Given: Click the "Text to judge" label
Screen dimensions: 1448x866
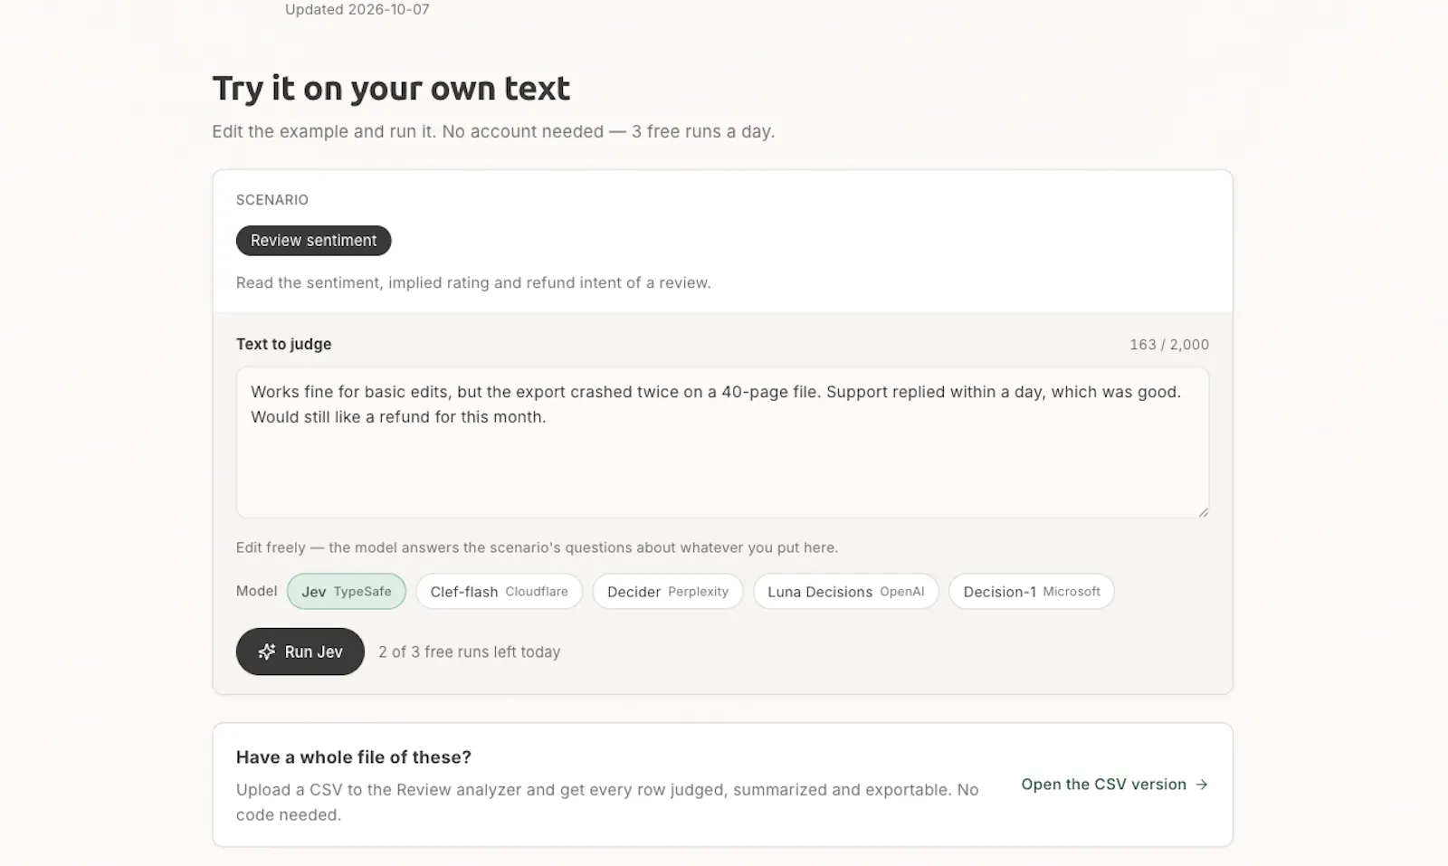Looking at the screenshot, I should pos(284,344).
